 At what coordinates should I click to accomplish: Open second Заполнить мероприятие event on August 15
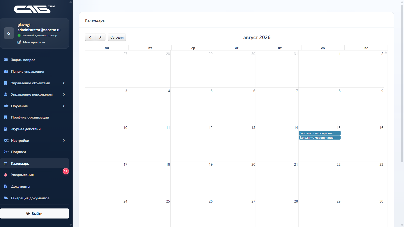[320, 138]
